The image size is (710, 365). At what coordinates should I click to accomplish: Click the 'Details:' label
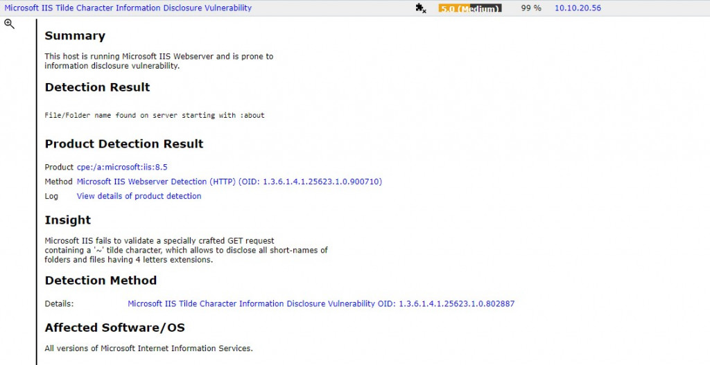pos(60,303)
